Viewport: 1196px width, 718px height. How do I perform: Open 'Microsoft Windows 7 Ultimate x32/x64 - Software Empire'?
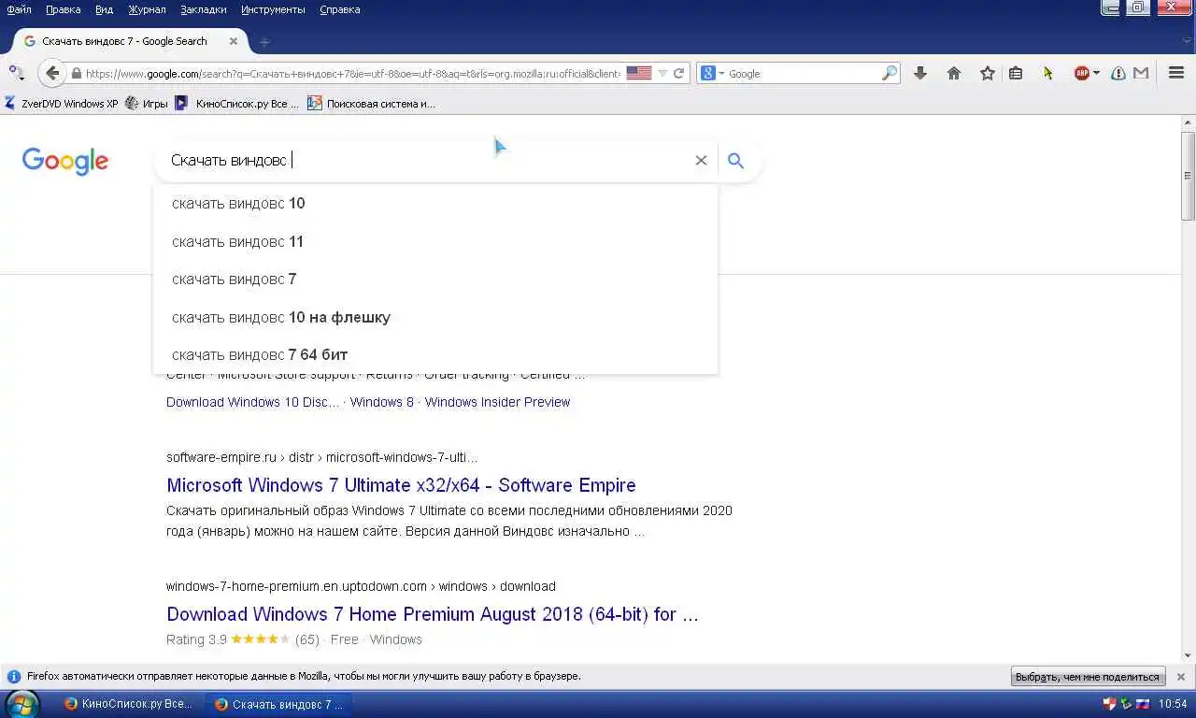pyautogui.click(x=401, y=485)
